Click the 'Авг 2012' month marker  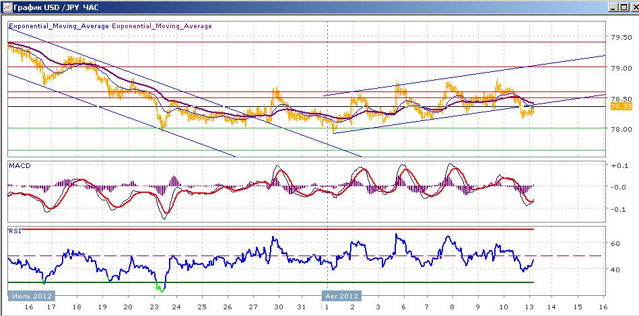[x=341, y=296]
